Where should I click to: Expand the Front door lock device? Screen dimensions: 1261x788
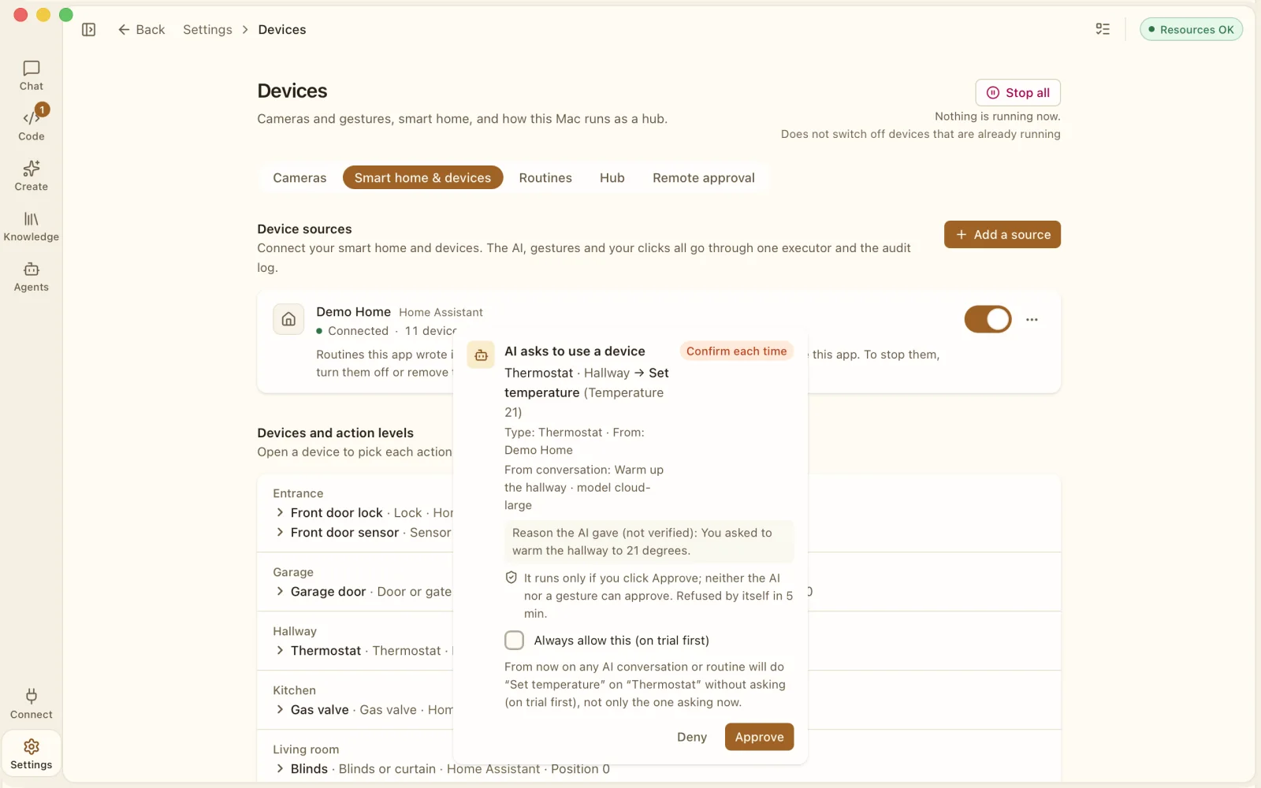point(280,512)
